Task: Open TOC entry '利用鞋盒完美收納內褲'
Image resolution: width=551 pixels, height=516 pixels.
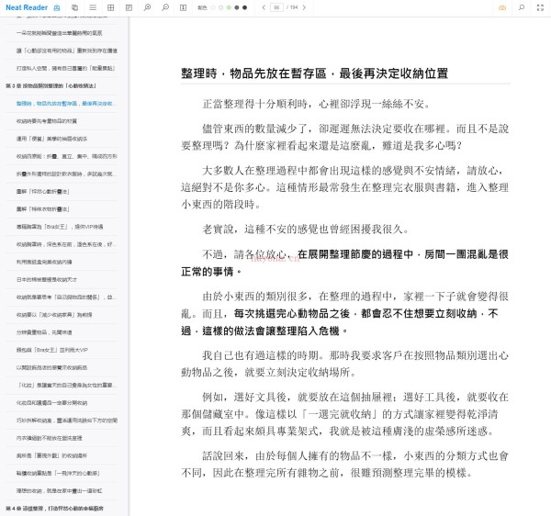Action: click(44, 262)
